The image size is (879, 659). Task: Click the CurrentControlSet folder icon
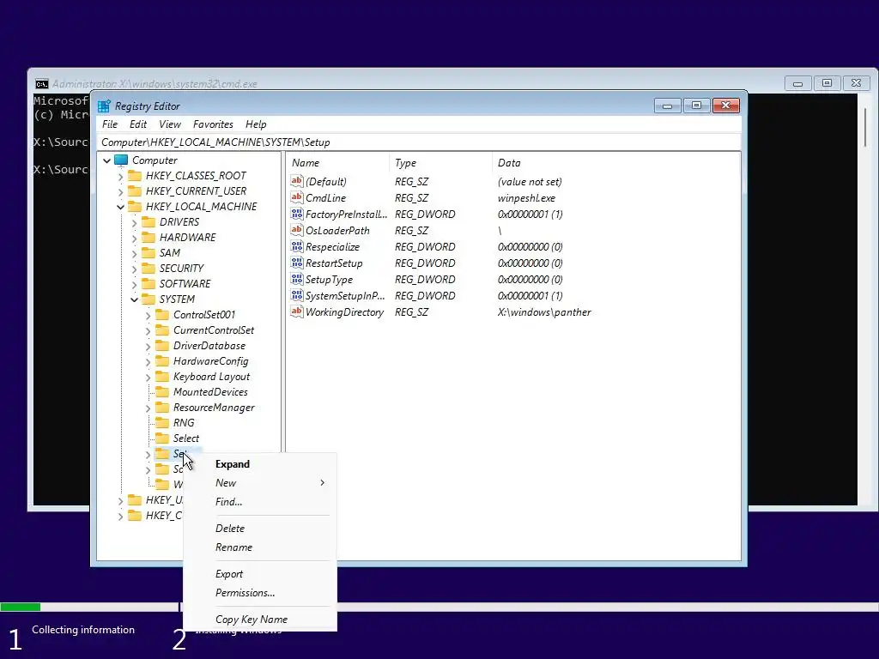coord(162,330)
